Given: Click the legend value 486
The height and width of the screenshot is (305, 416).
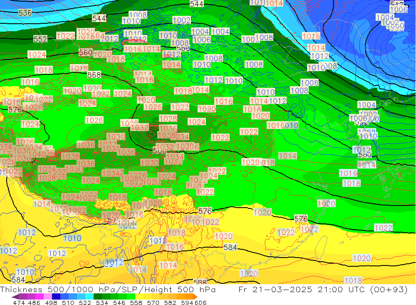Looking at the screenshot, I should tap(34, 303).
